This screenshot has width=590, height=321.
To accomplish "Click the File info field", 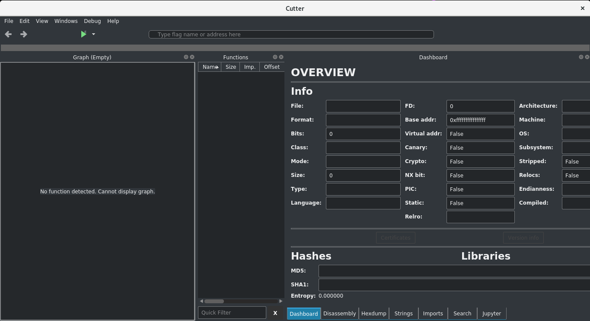I will click(x=363, y=106).
